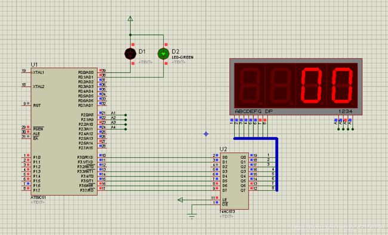The image size is (388, 235).
Task: Click the first unlit display digit
Action: 250,85
